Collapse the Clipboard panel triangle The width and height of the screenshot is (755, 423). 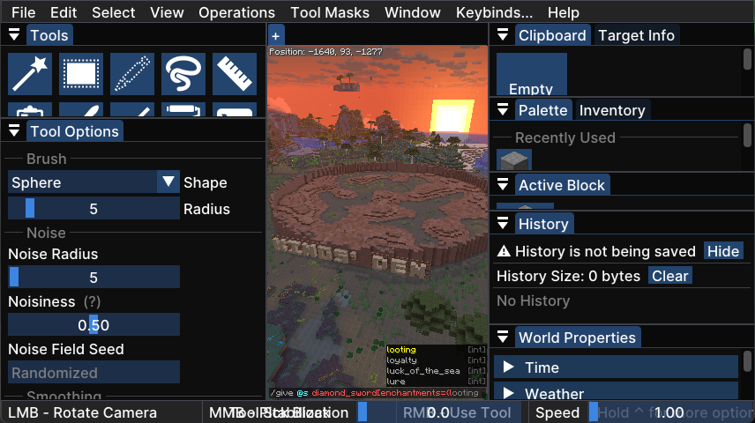[x=503, y=34]
